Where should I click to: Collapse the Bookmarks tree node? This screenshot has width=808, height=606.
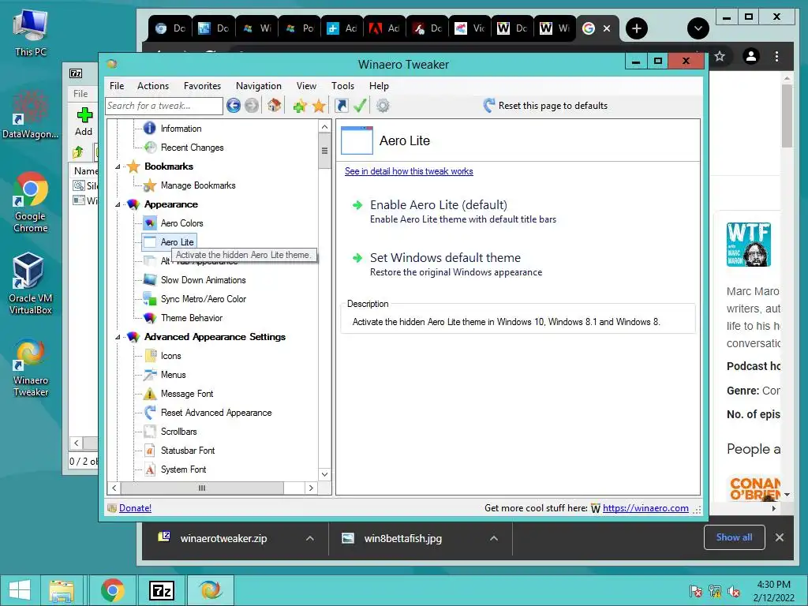point(118,166)
